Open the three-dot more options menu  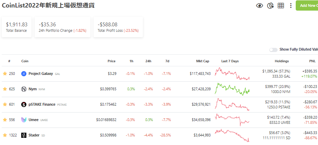(291, 6)
